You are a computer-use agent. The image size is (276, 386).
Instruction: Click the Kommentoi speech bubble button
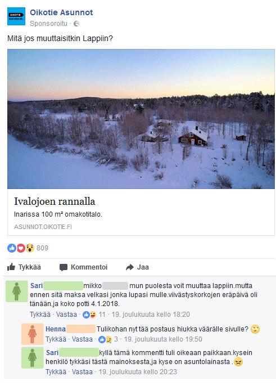coord(83,267)
